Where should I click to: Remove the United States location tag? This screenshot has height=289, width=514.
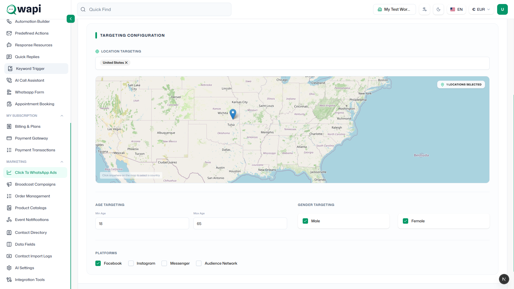point(126,63)
